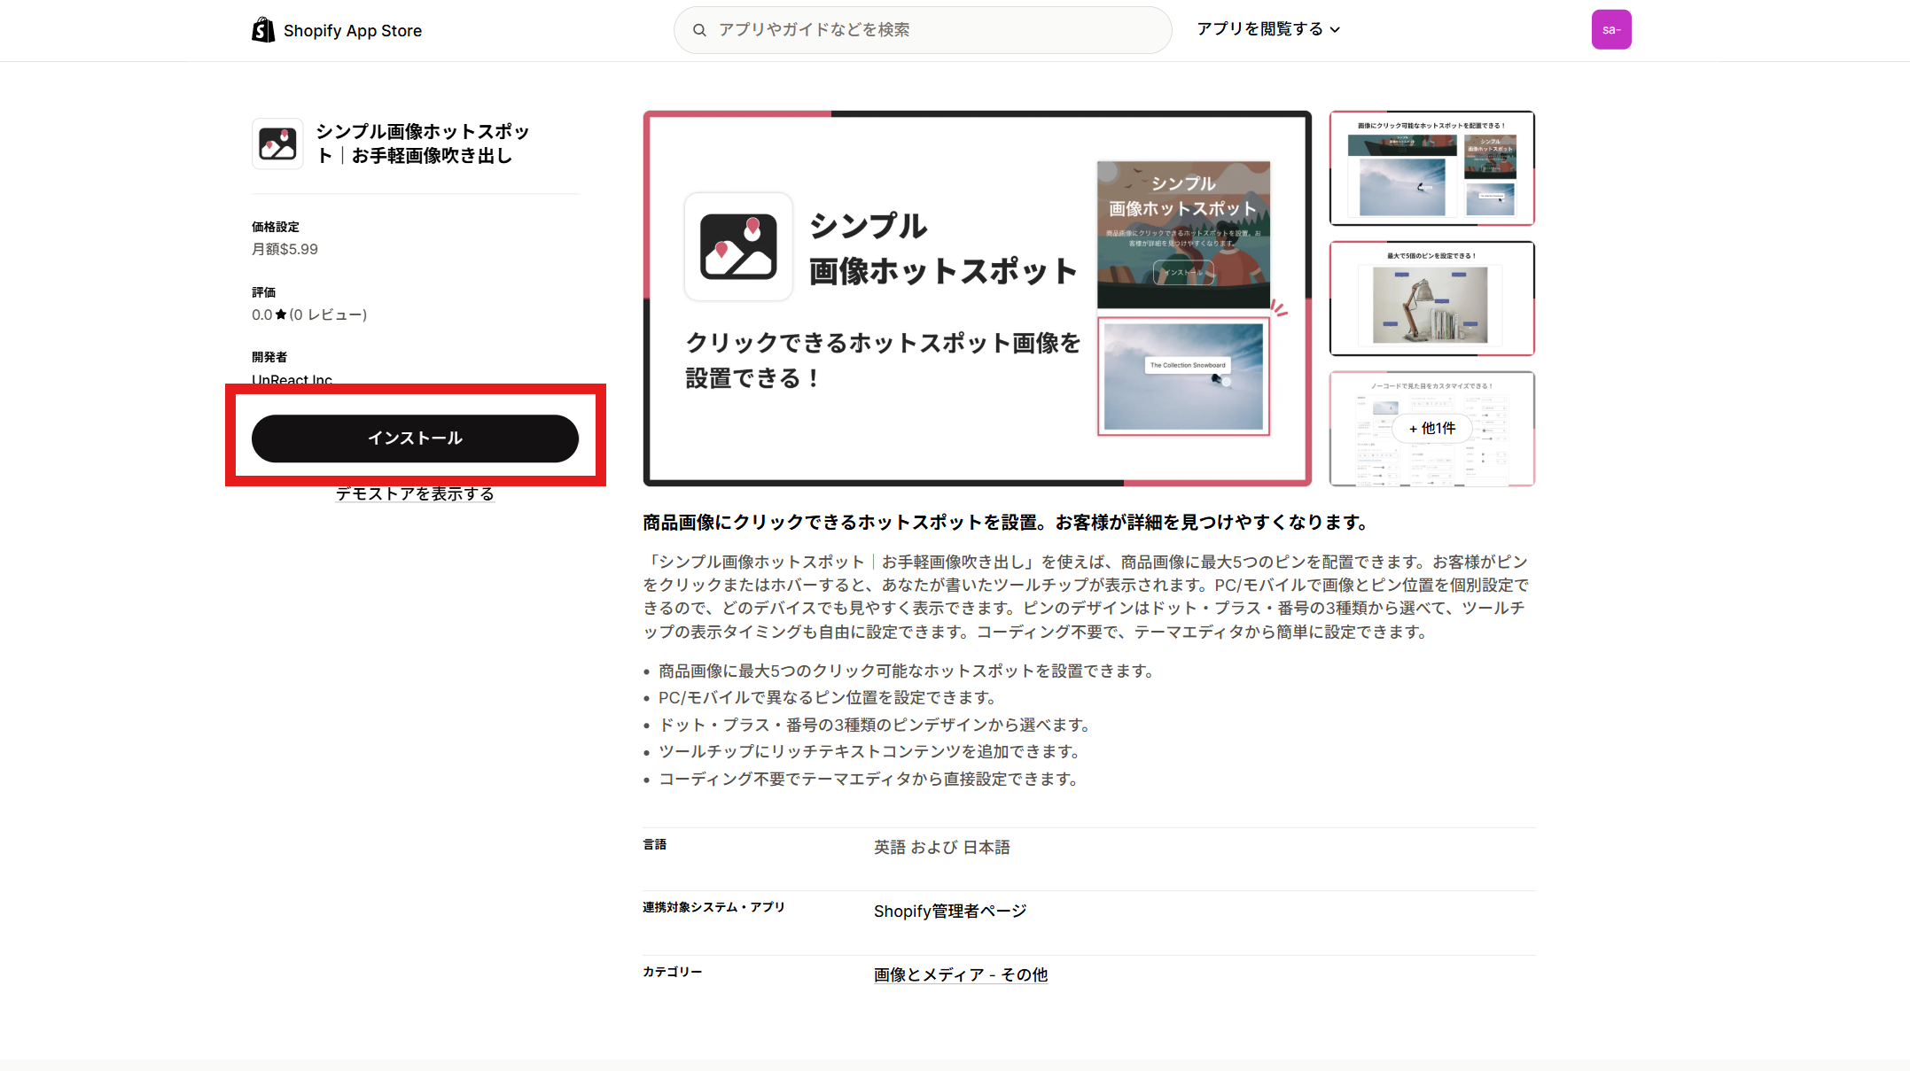The height and width of the screenshot is (1071, 1910).
Task: Open the 画像とメディア - その他 category link
Action: [959, 974]
